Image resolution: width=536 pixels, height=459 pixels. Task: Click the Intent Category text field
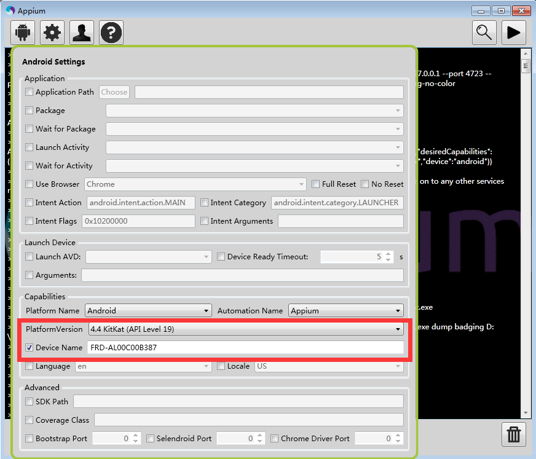click(337, 203)
